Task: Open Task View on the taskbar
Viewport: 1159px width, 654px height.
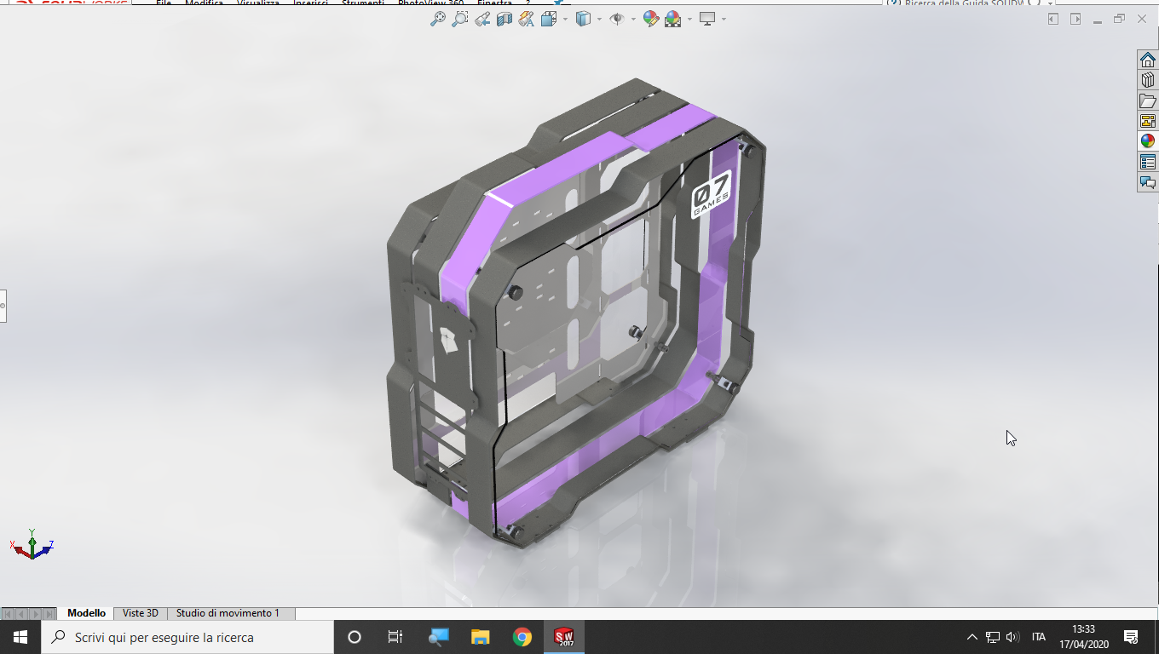Action: tap(395, 637)
